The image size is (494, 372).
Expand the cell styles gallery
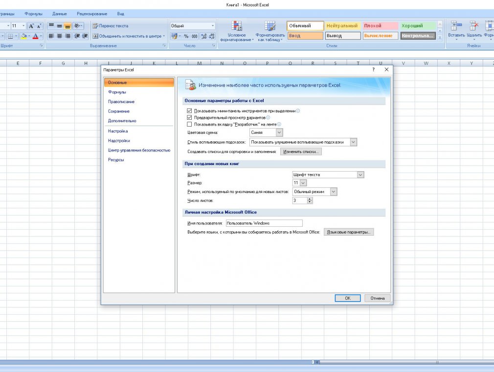coord(440,38)
